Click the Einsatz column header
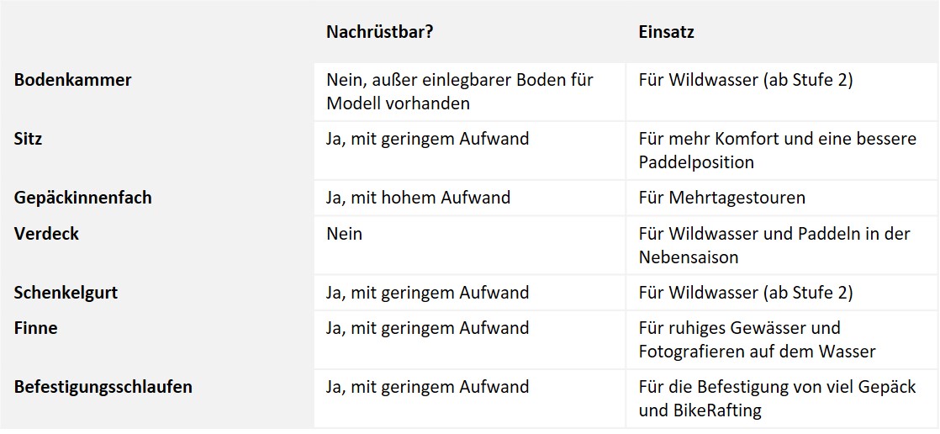This screenshot has width=940, height=434. coord(666,32)
